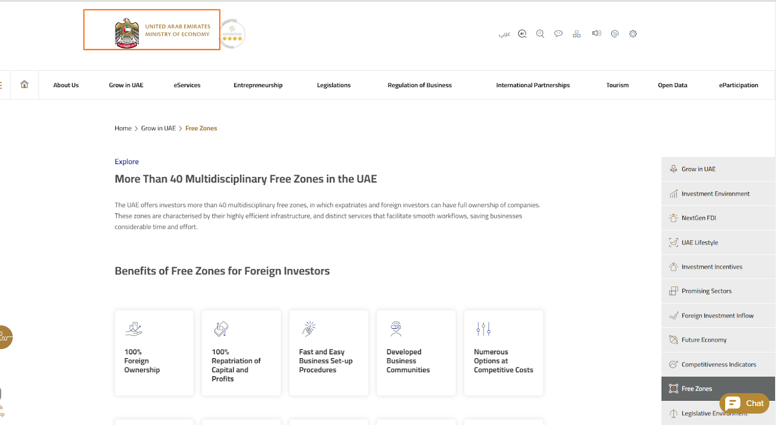This screenshot has height=425, width=776.
Task: Click the Numerous Options at Competitive Costs card
Action: coord(503,353)
